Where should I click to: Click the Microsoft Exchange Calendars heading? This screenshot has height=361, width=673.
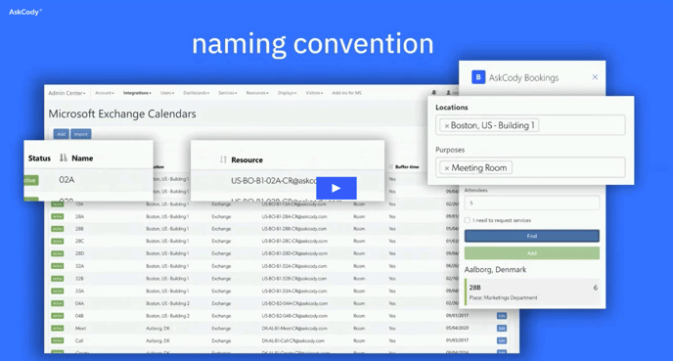point(122,113)
